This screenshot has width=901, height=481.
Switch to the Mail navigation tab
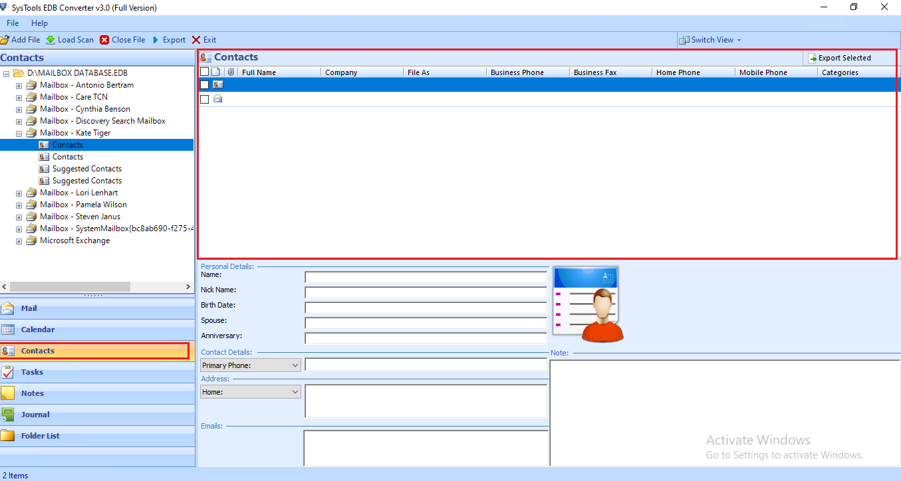[x=97, y=308]
